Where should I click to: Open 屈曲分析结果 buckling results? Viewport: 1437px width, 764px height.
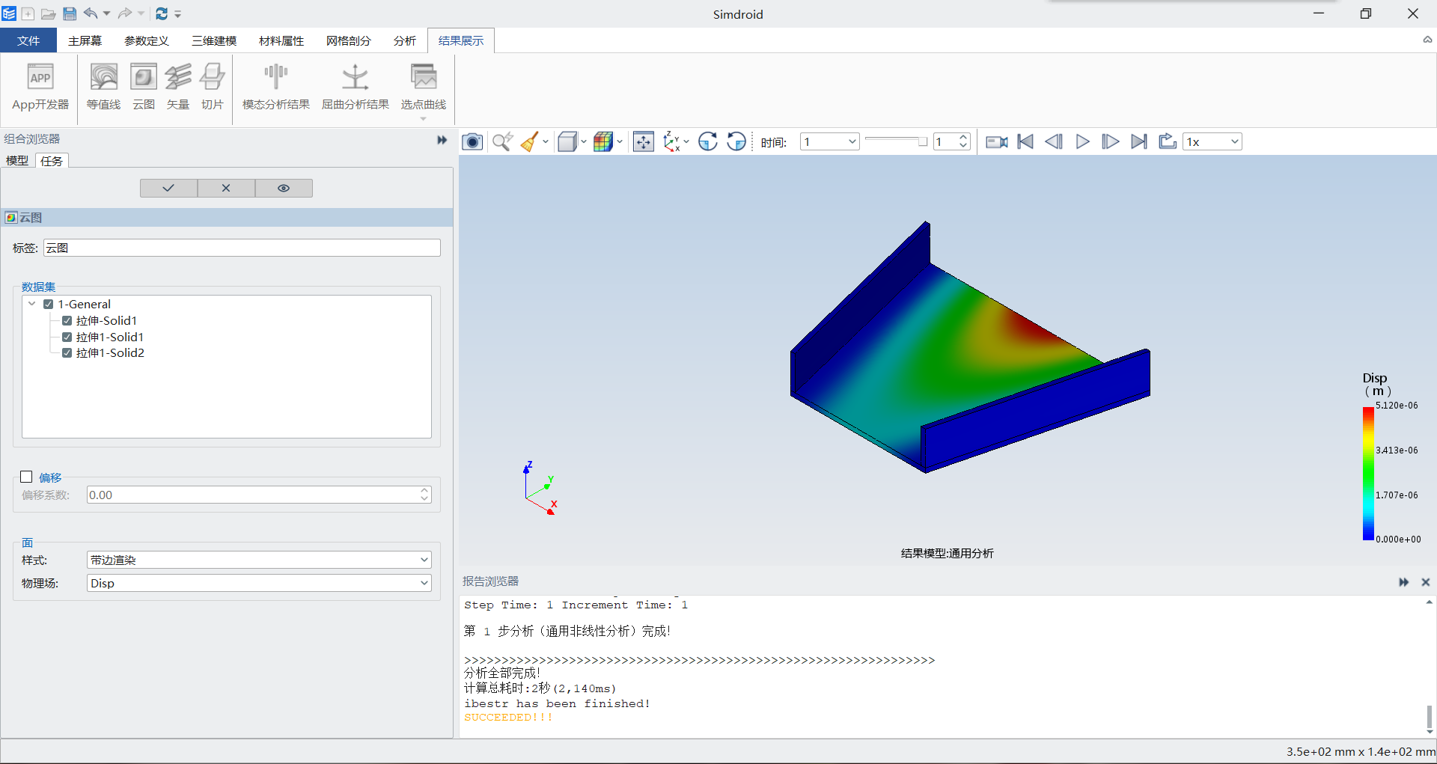(355, 78)
